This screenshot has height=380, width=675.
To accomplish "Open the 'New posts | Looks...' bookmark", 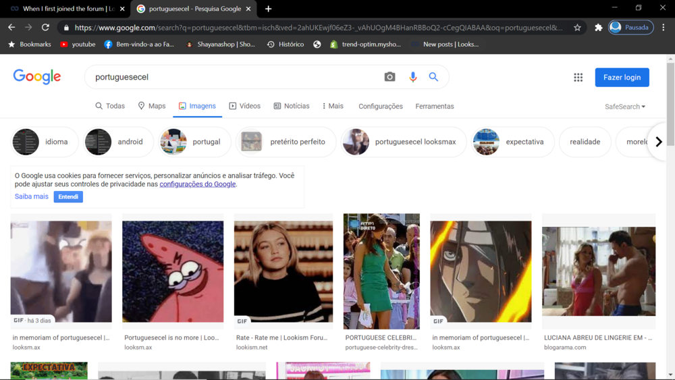I will click(445, 45).
